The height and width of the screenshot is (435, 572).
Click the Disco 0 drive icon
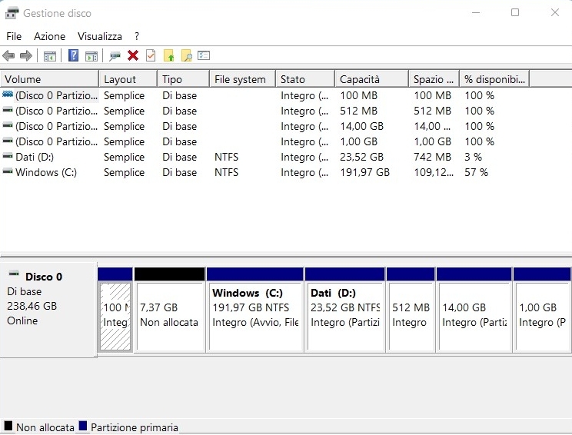pyautogui.click(x=14, y=273)
